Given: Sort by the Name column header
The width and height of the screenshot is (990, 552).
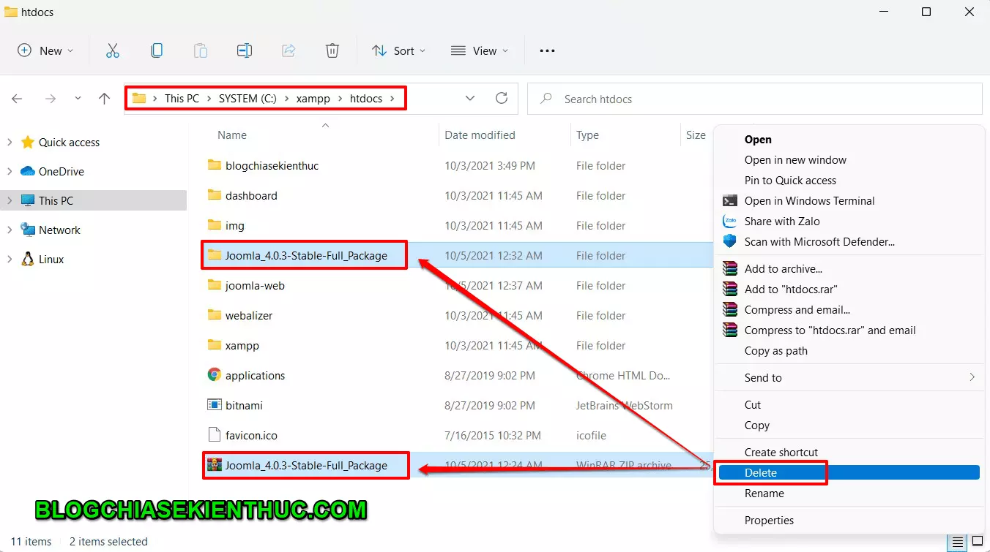Looking at the screenshot, I should click(x=232, y=135).
